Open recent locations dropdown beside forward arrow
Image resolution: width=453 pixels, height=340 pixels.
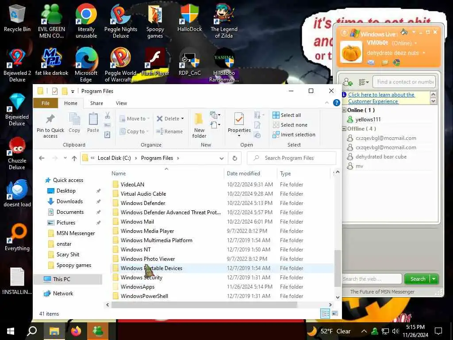pyautogui.click(x=65, y=158)
